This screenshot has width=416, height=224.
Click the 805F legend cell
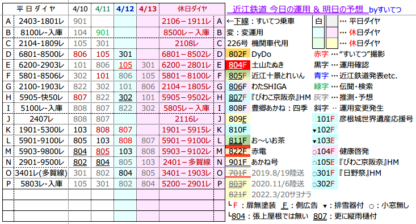click(x=238, y=76)
